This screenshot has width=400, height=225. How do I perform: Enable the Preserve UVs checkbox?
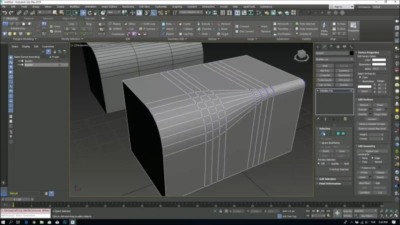[x=360, y=167]
